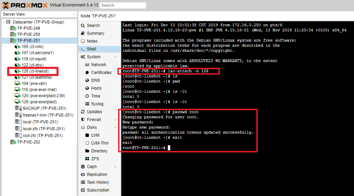Click the TP-PVE-250 server icon
The image size is (354, 196).
14,35
